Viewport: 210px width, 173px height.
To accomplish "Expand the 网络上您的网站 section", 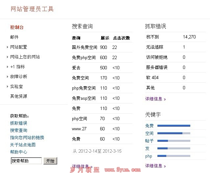I will click(x=25, y=57).
